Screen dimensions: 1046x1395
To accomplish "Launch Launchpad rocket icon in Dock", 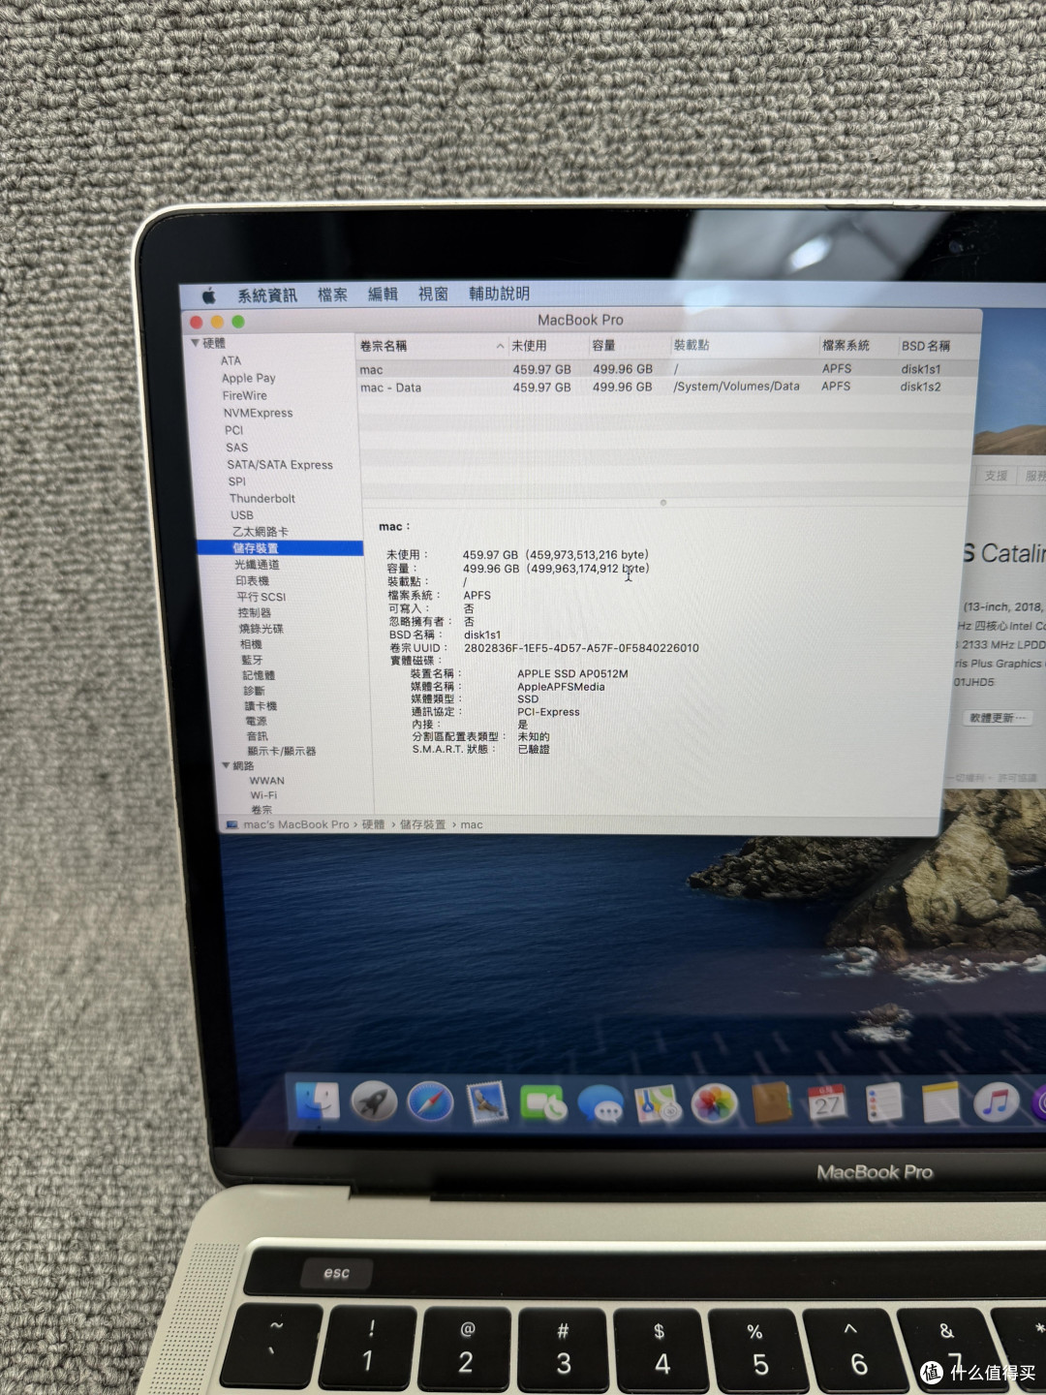I will click(374, 1102).
